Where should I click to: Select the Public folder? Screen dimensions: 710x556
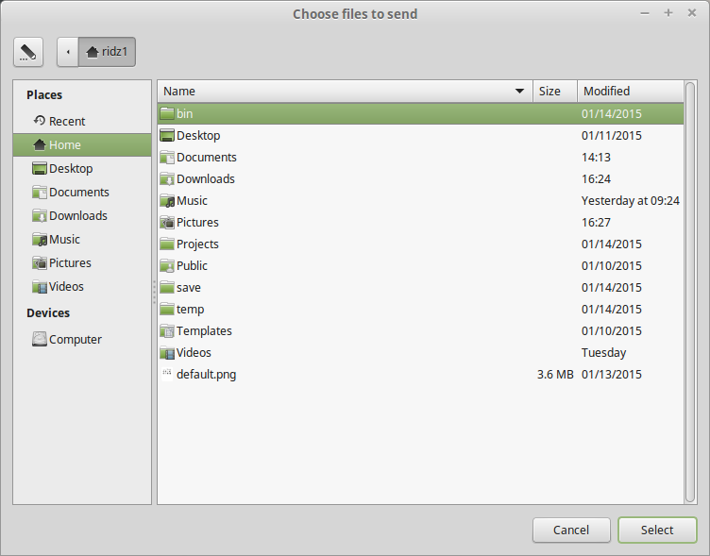pos(421,266)
